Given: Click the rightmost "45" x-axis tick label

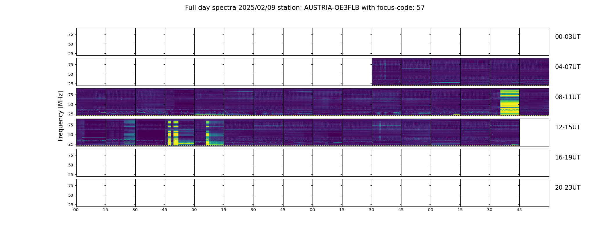Looking at the screenshot, I should pyautogui.click(x=519, y=210).
